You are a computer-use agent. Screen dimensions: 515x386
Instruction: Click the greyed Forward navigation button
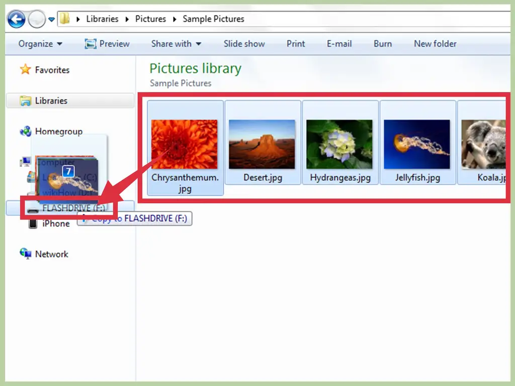click(36, 19)
